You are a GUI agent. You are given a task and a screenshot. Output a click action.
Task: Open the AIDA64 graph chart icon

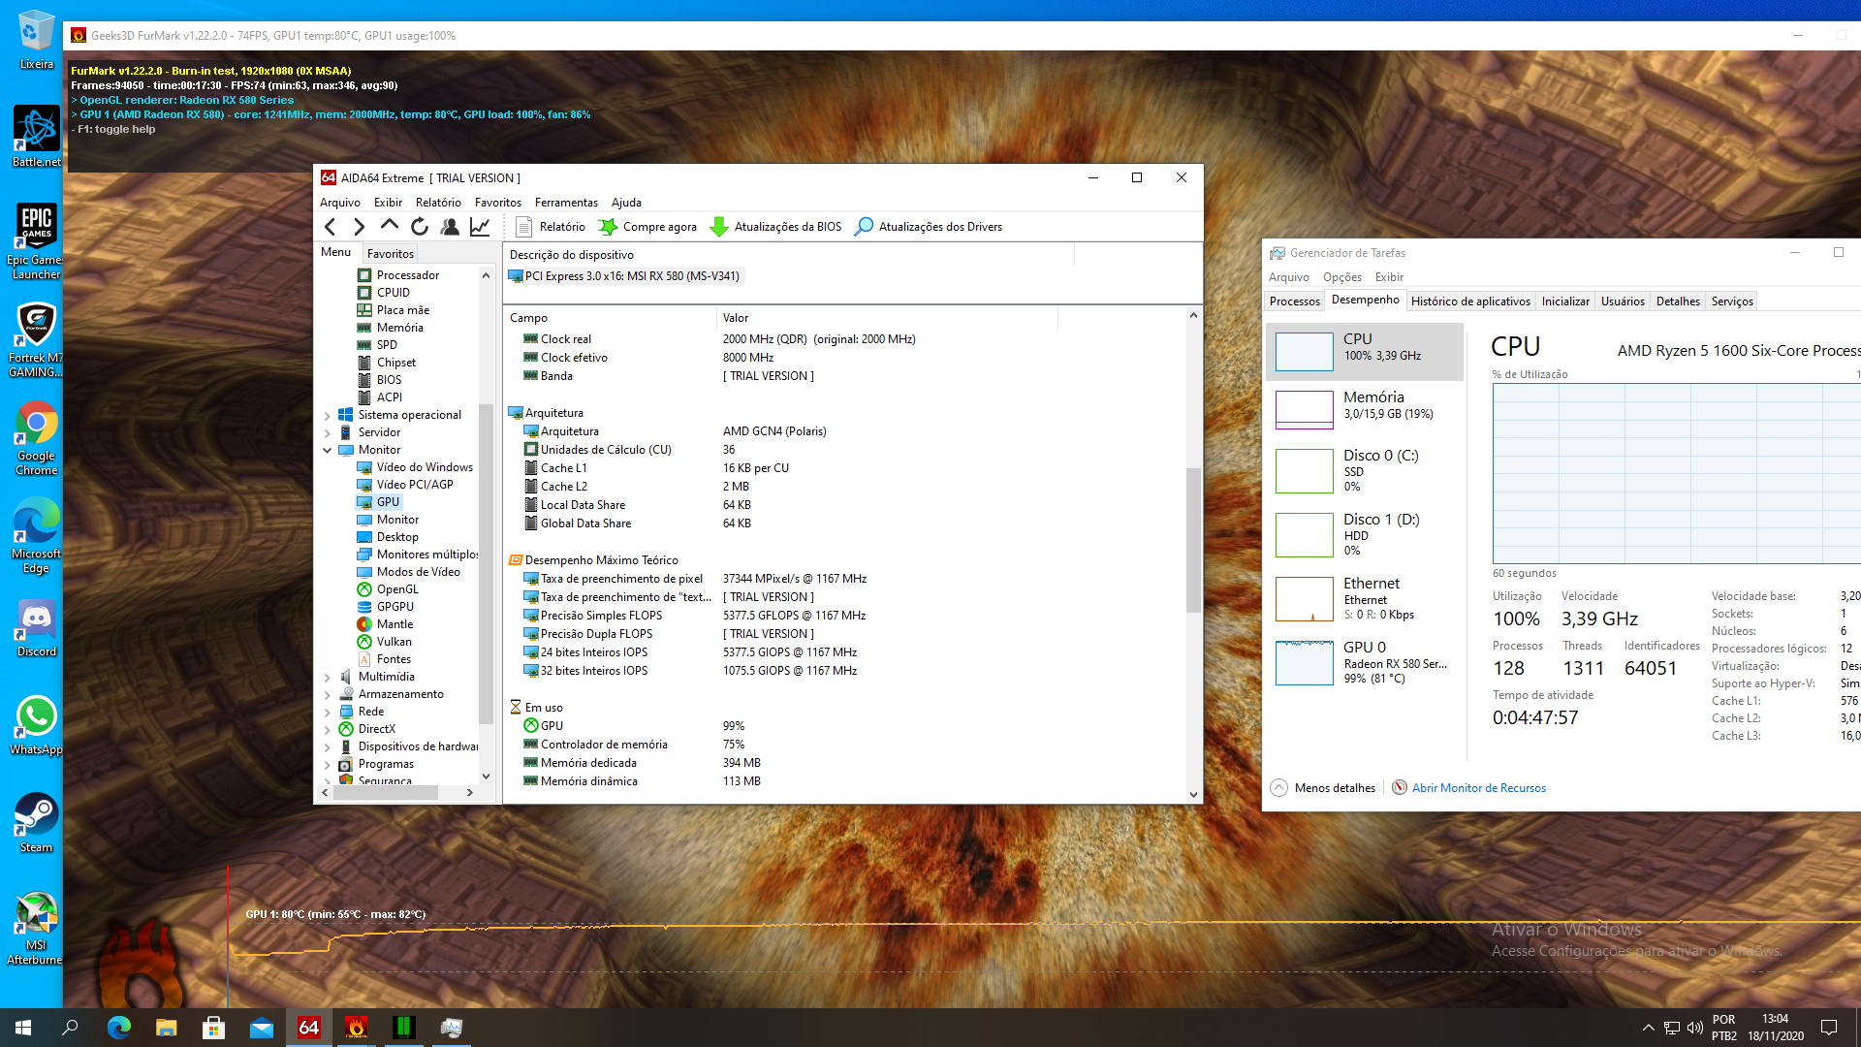point(480,227)
